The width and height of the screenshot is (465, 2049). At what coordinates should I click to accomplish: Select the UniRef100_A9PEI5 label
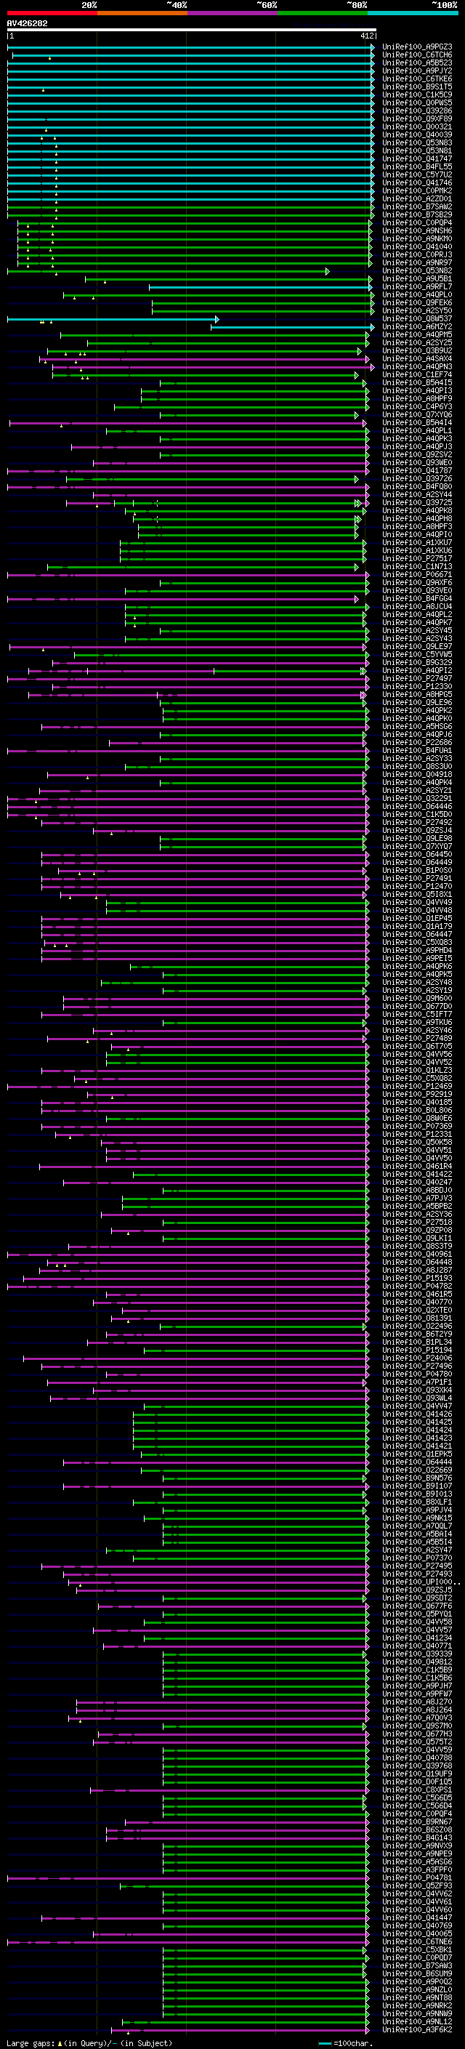[x=416, y=958]
